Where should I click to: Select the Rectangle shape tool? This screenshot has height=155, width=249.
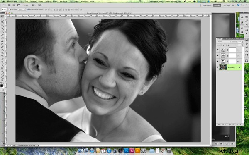(x=2, y=68)
